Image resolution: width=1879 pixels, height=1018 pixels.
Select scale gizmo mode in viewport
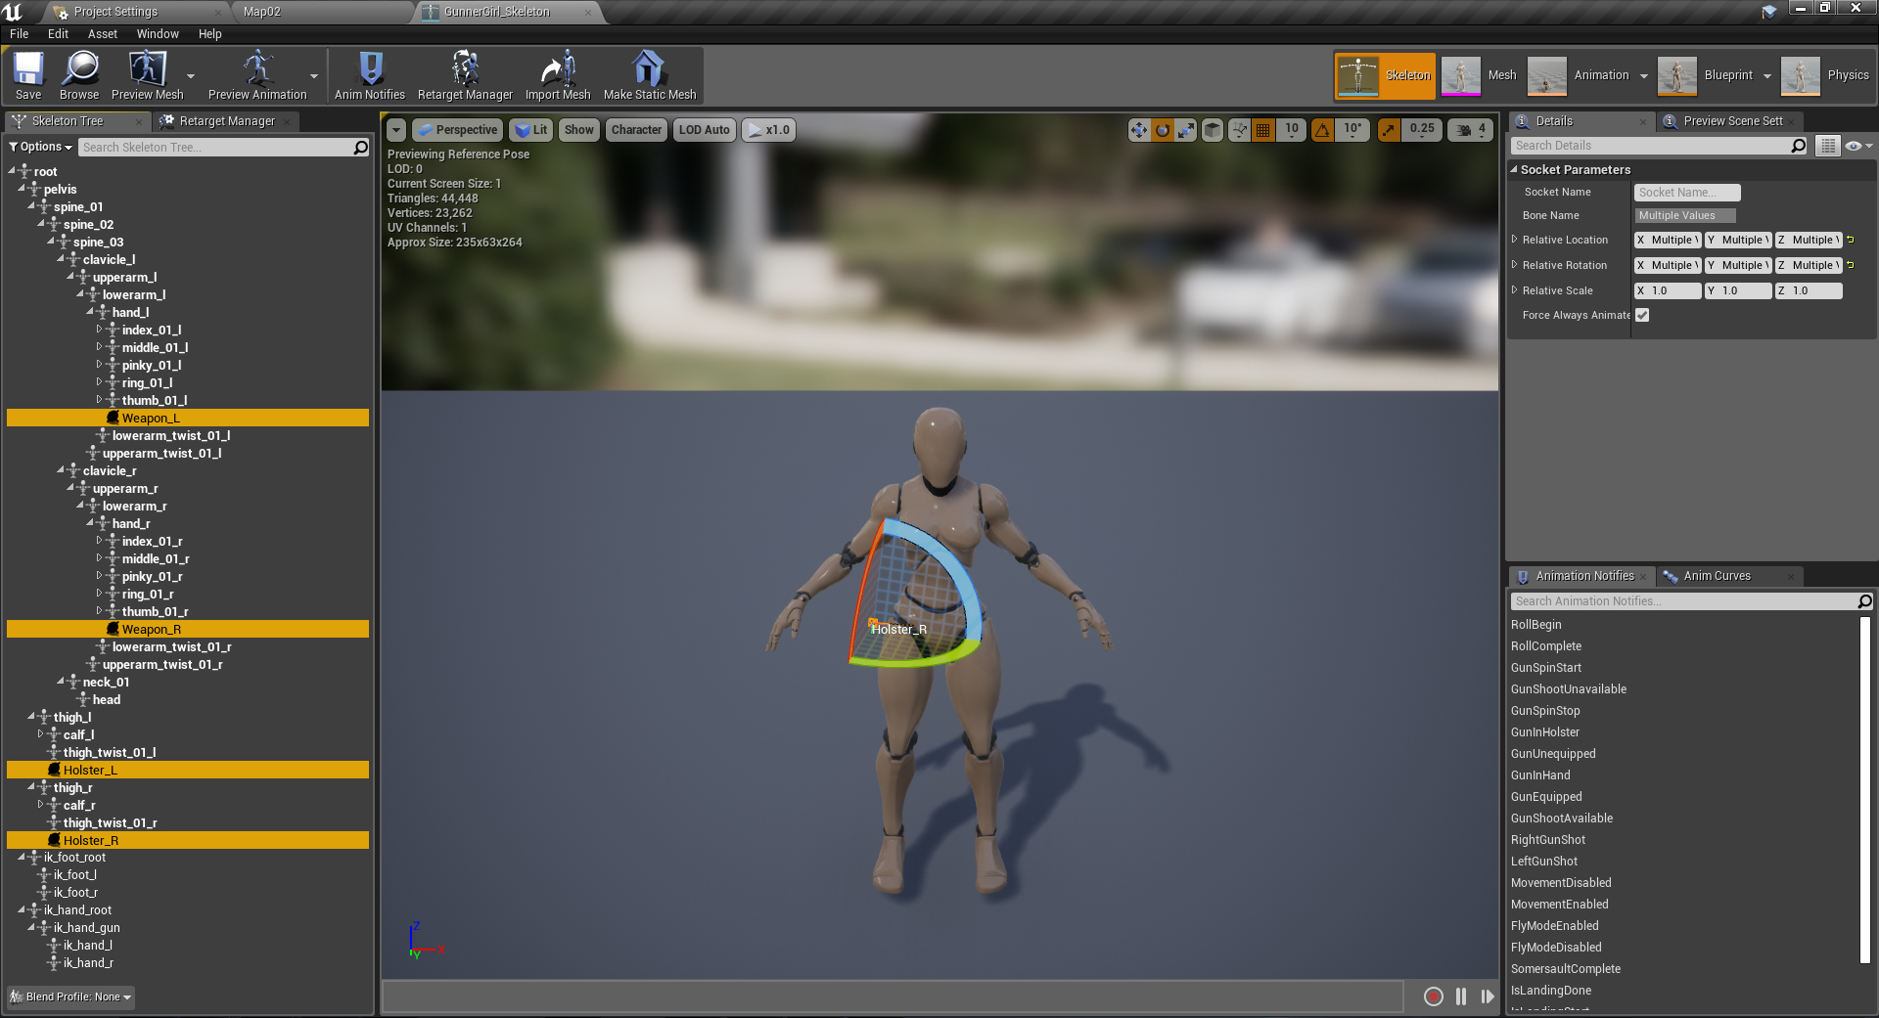pyautogui.click(x=1186, y=130)
